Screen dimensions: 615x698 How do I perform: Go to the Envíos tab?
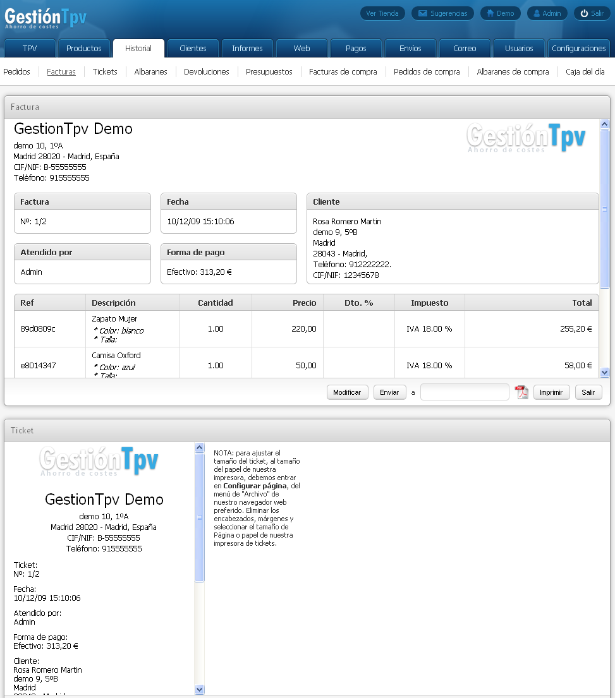coord(410,49)
